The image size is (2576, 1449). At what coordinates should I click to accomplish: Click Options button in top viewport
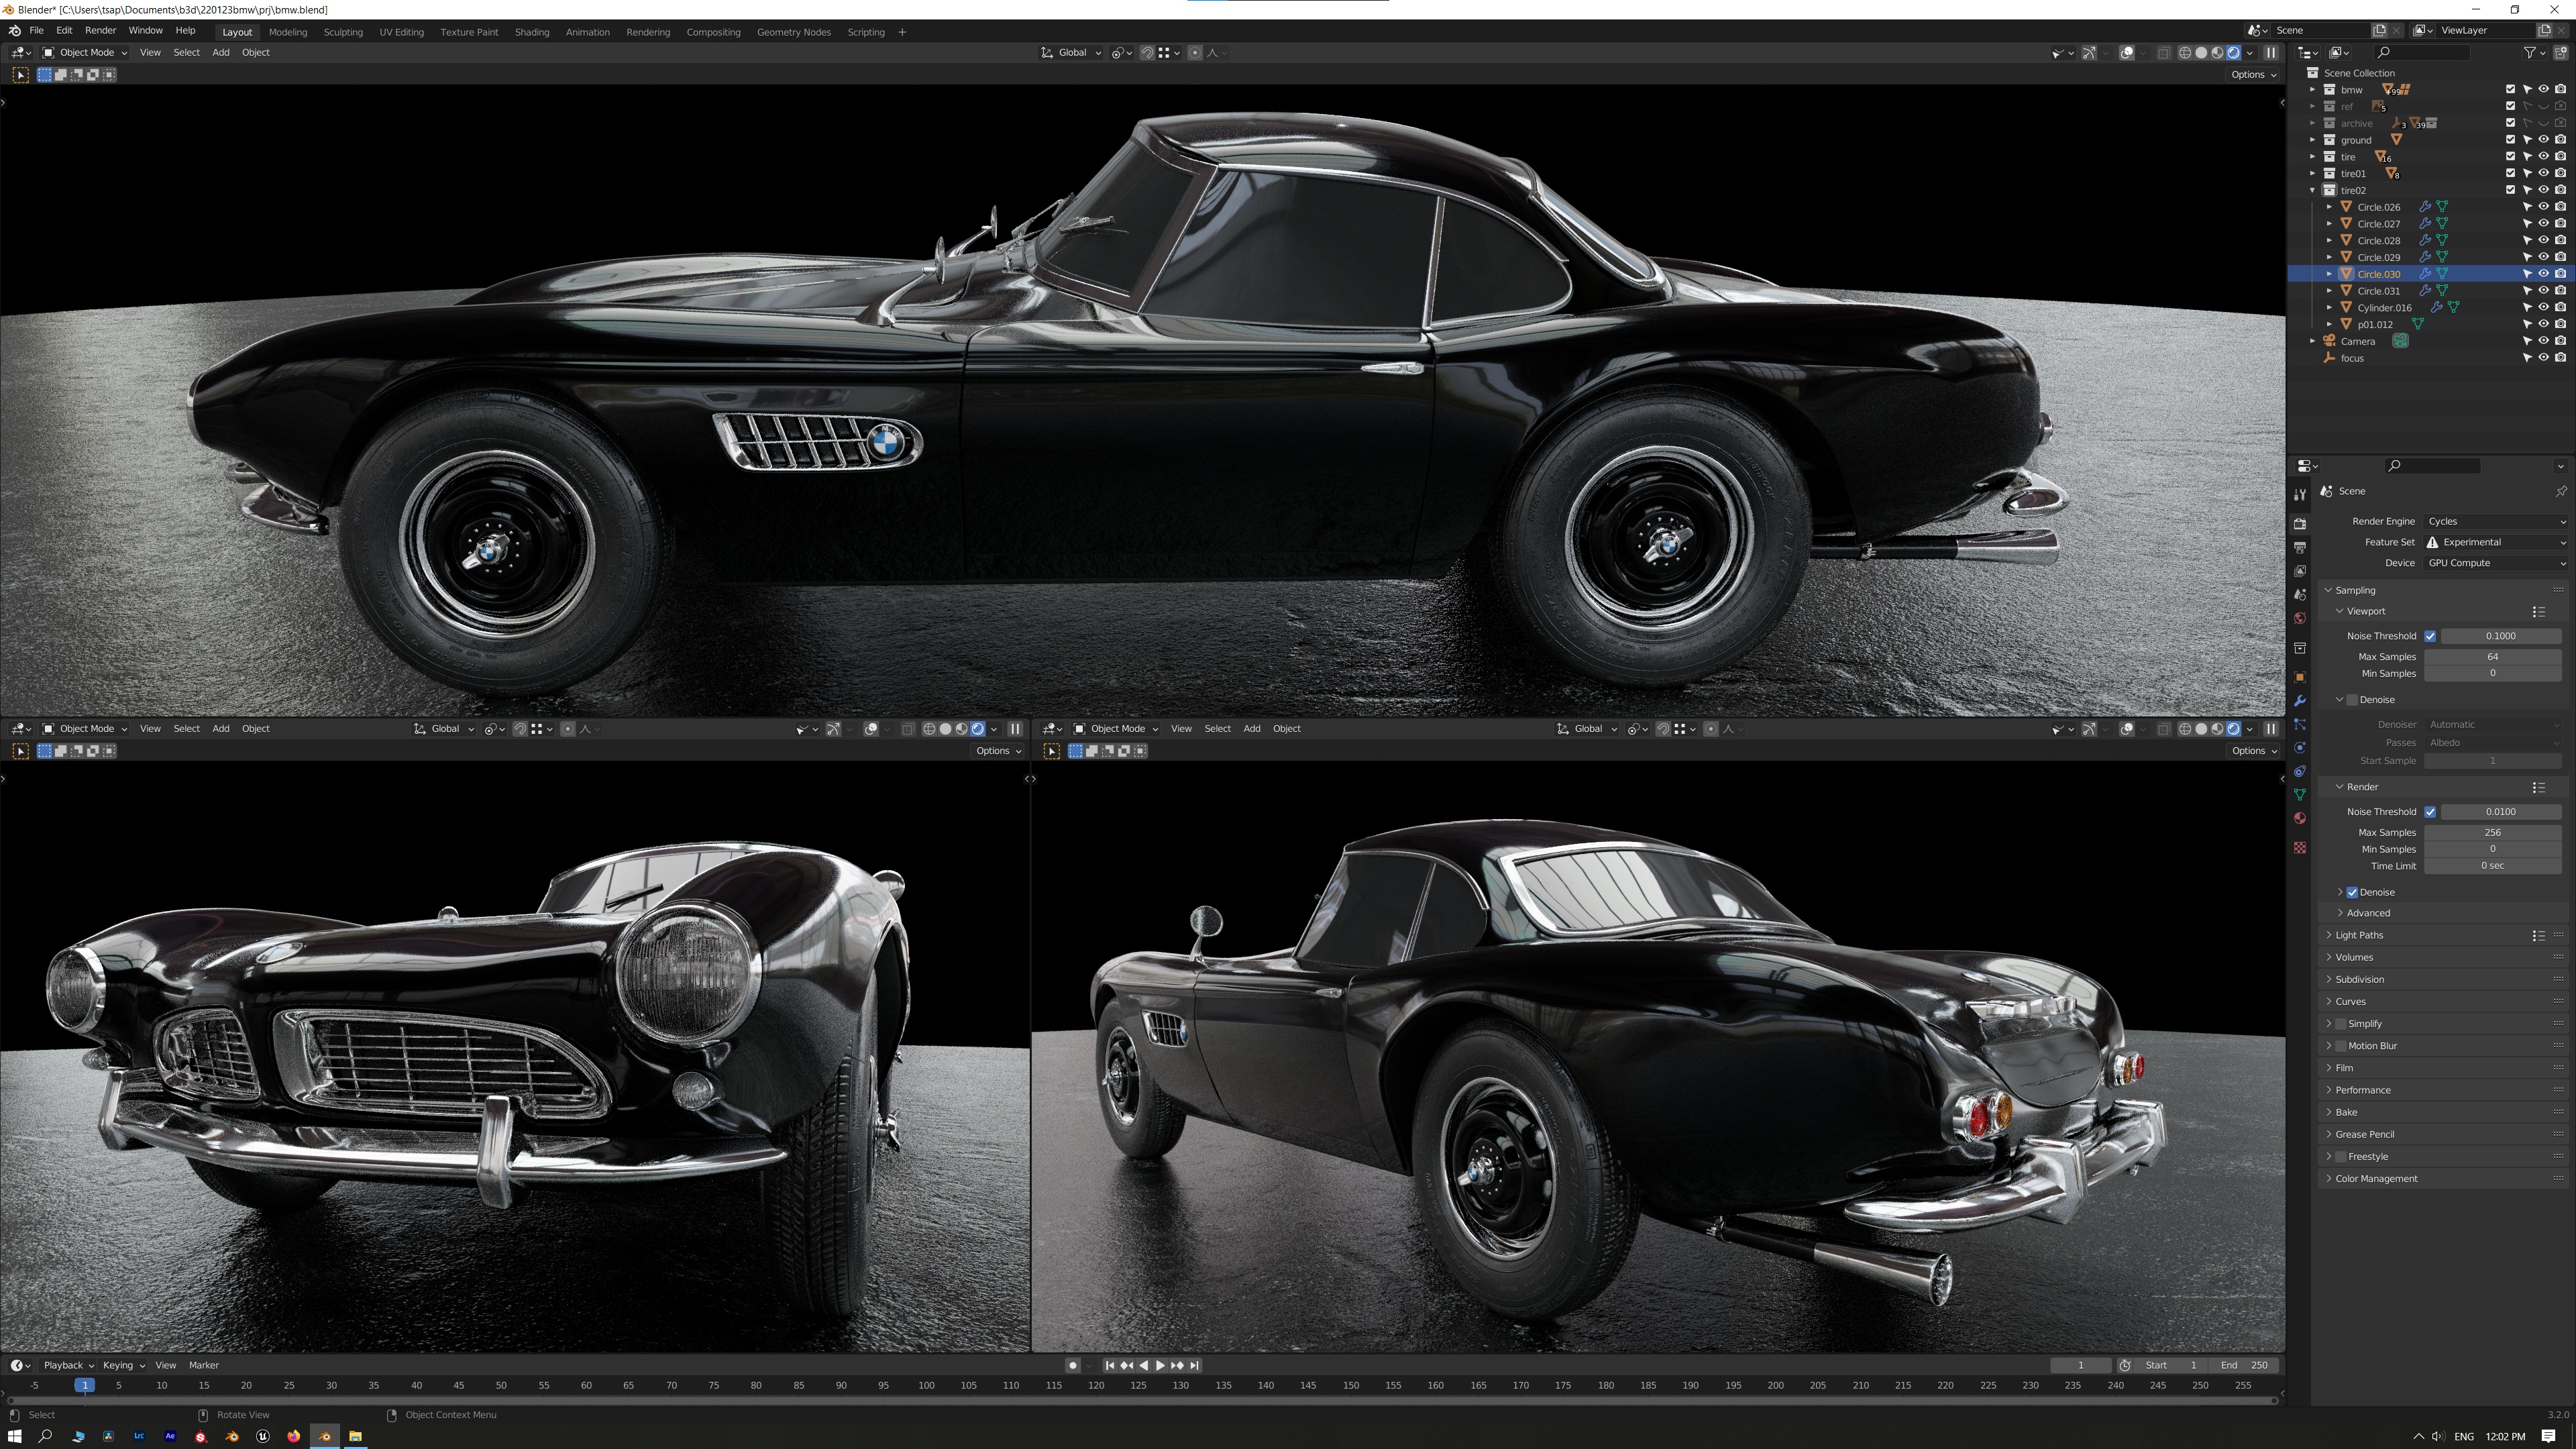coord(2252,75)
